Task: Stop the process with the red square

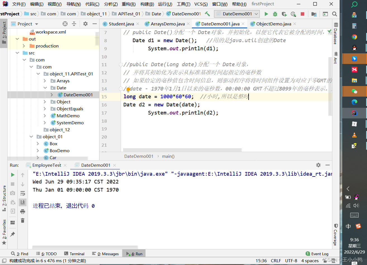Action: click(302, 14)
